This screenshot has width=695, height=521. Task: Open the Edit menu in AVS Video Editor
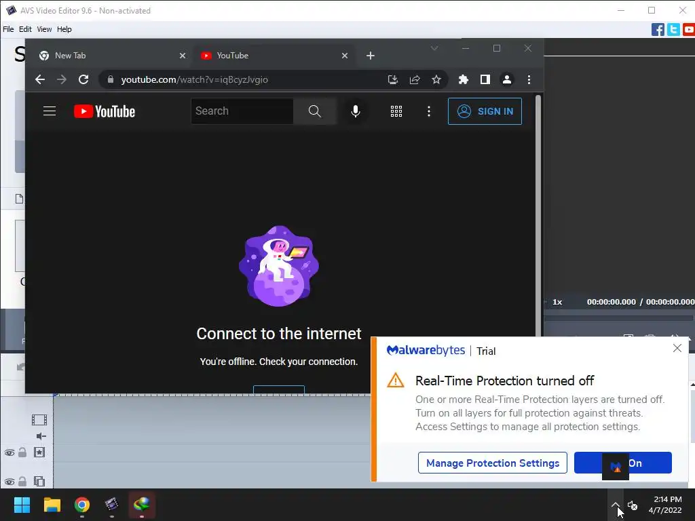25,29
